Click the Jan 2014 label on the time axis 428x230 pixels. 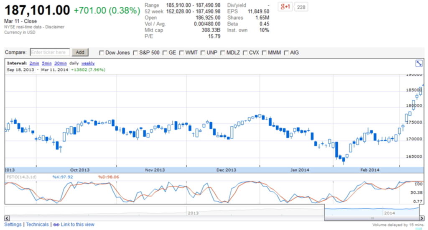300,170
